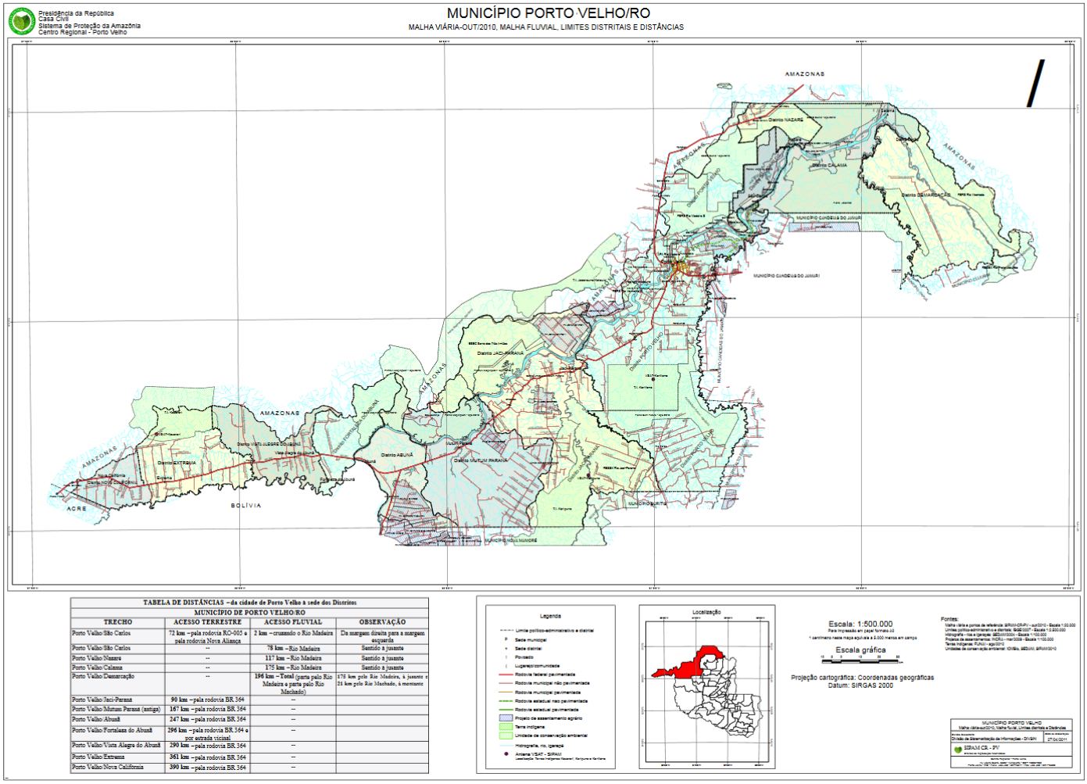Viewport: 1087px width, 784px height.
Task: Click the 'ACRE' label on the map
Action: (x=77, y=509)
